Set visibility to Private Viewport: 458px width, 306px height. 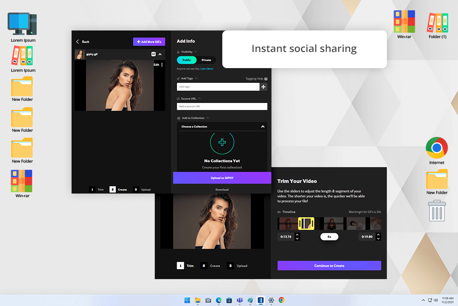(206, 60)
